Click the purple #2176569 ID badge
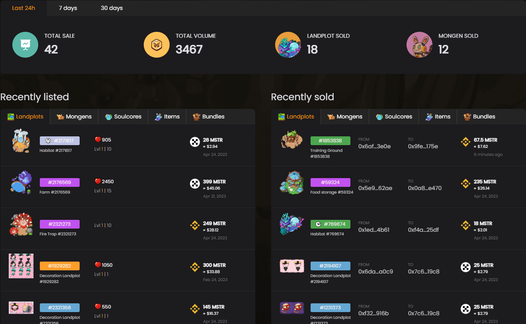The width and height of the screenshot is (526, 324). 60,182
